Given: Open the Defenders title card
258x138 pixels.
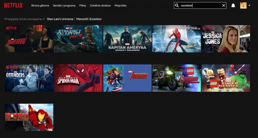Looking at the screenshot, I should pos(29,78).
